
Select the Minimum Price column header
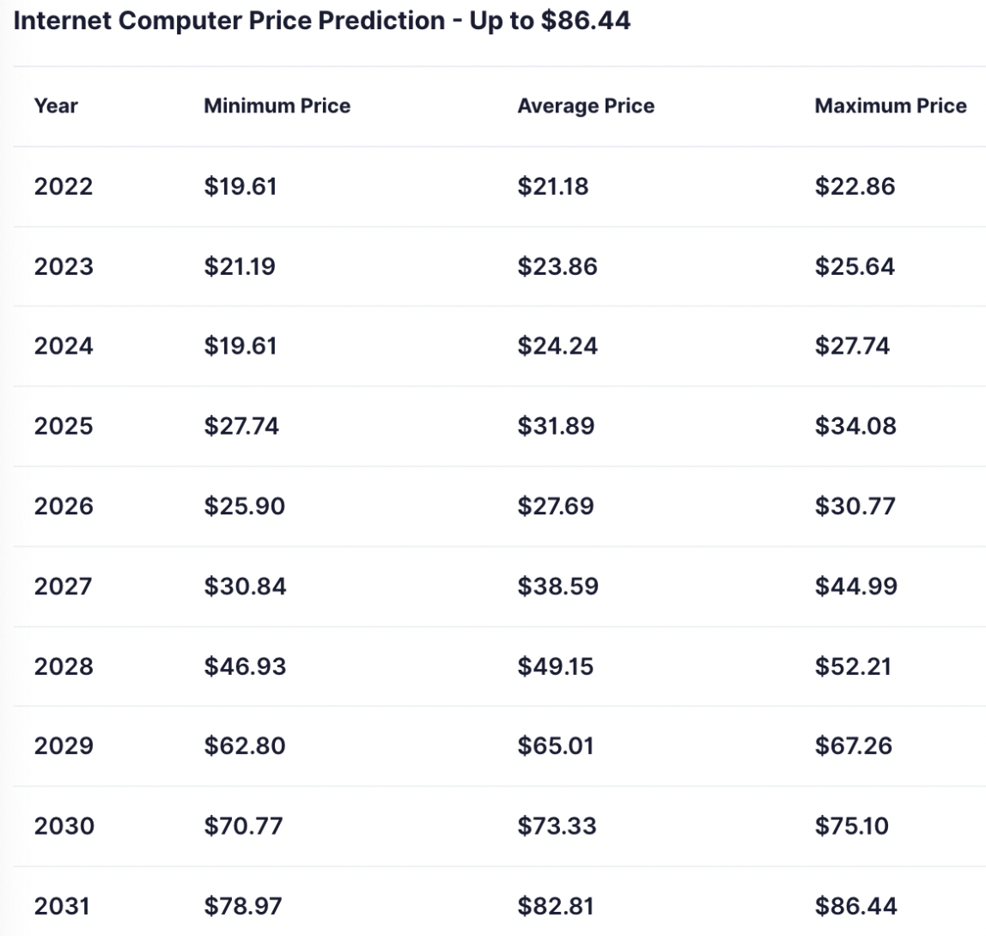tap(277, 106)
